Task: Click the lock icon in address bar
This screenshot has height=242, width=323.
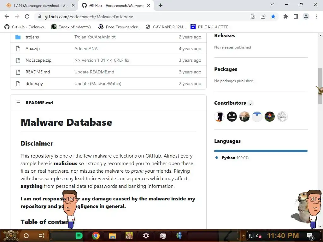Action: point(40,16)
